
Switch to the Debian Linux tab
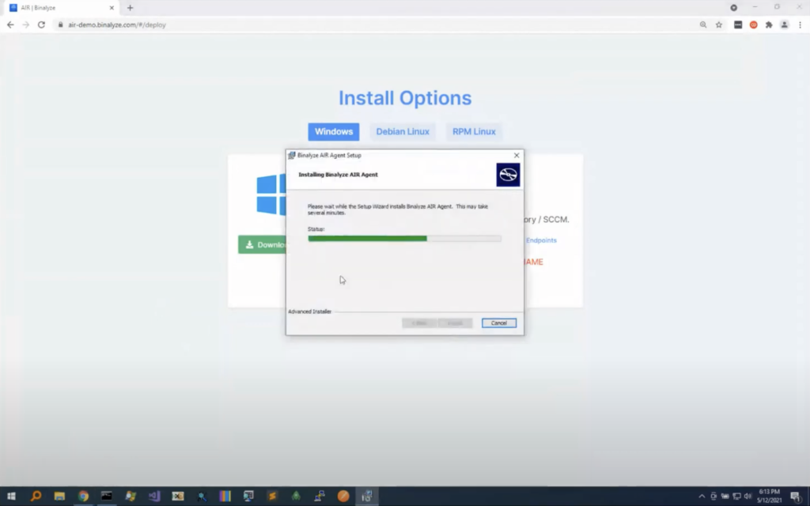pyautogui.click(x=403, y=132)
